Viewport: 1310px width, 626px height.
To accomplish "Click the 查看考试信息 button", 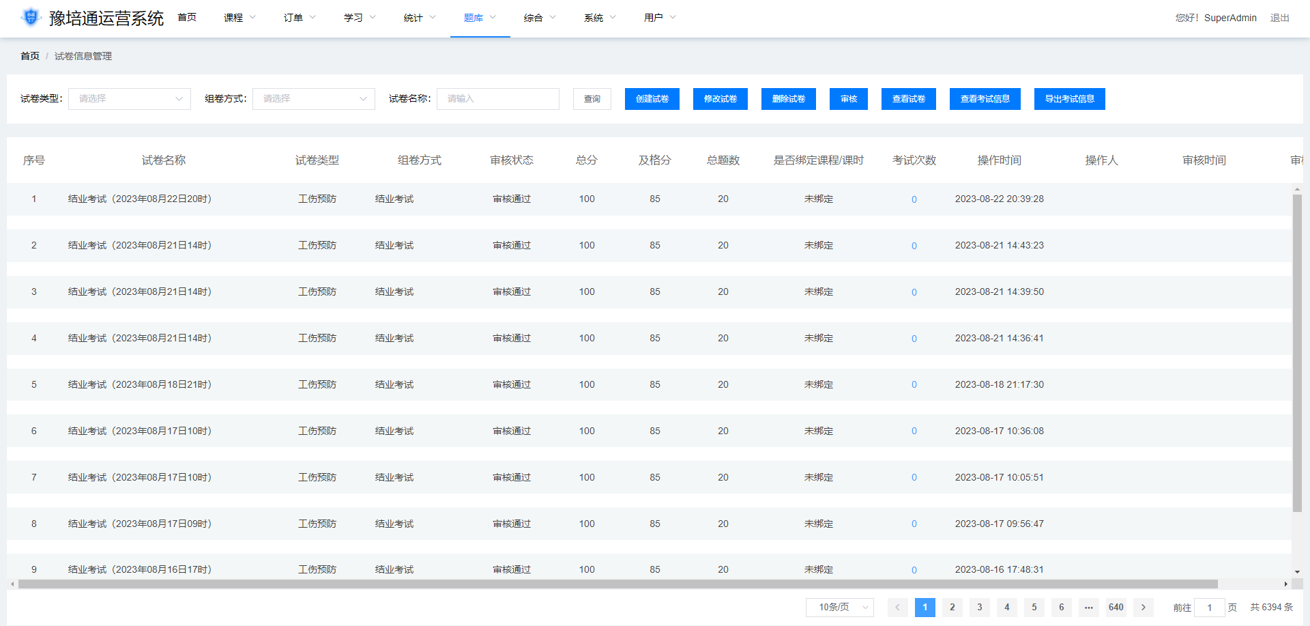I will 985,98.
